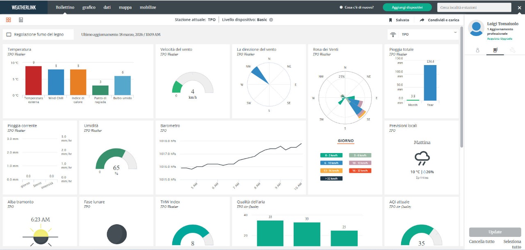Toggle the 0 - 3 km/h wind legend
This screenshot has height=250, width=525.
(x=331, y=155)
